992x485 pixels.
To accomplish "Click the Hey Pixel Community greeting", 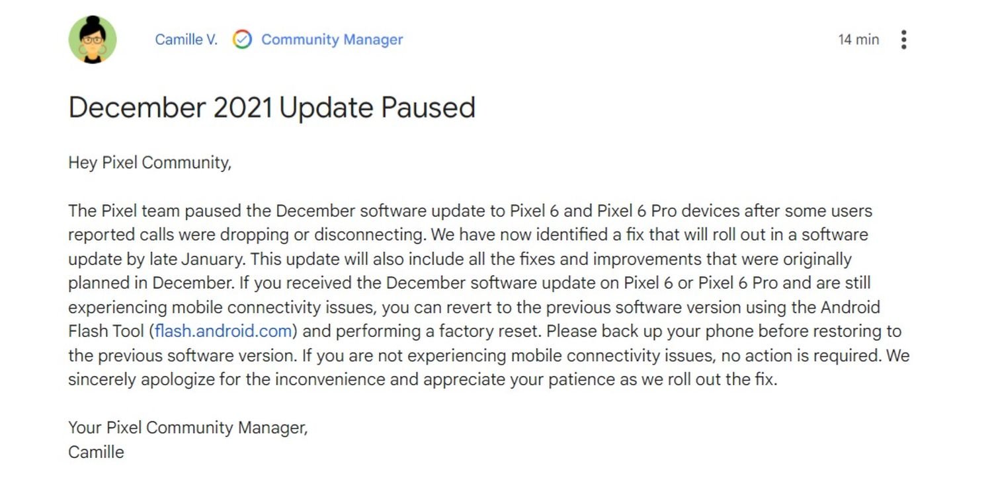I will tap(150, 163).
